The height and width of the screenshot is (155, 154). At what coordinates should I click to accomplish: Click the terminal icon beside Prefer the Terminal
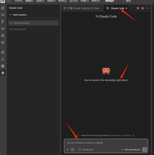point(78,135)
